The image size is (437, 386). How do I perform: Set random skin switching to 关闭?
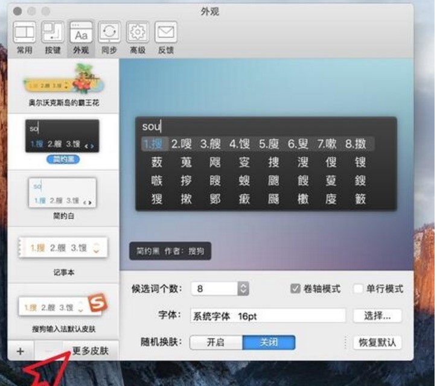(x=269, y=343)
